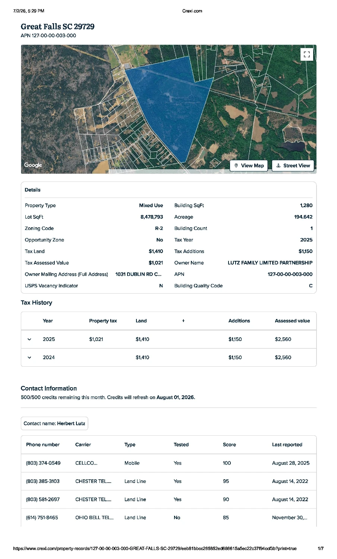This screenshot has height=559, width=337.
Task: Select APN 127-00-00-003-000 under the title
Action: coord(48,36)
